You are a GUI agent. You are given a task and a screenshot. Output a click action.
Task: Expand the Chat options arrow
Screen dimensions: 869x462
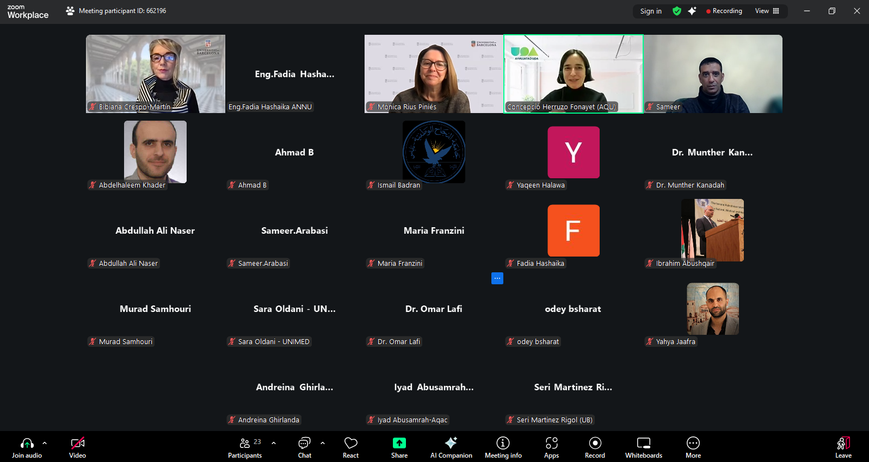coord(323,443)
